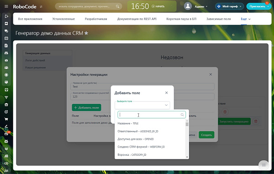
Task: Open the Мой тариф dropdown
Action: point(229,6)
